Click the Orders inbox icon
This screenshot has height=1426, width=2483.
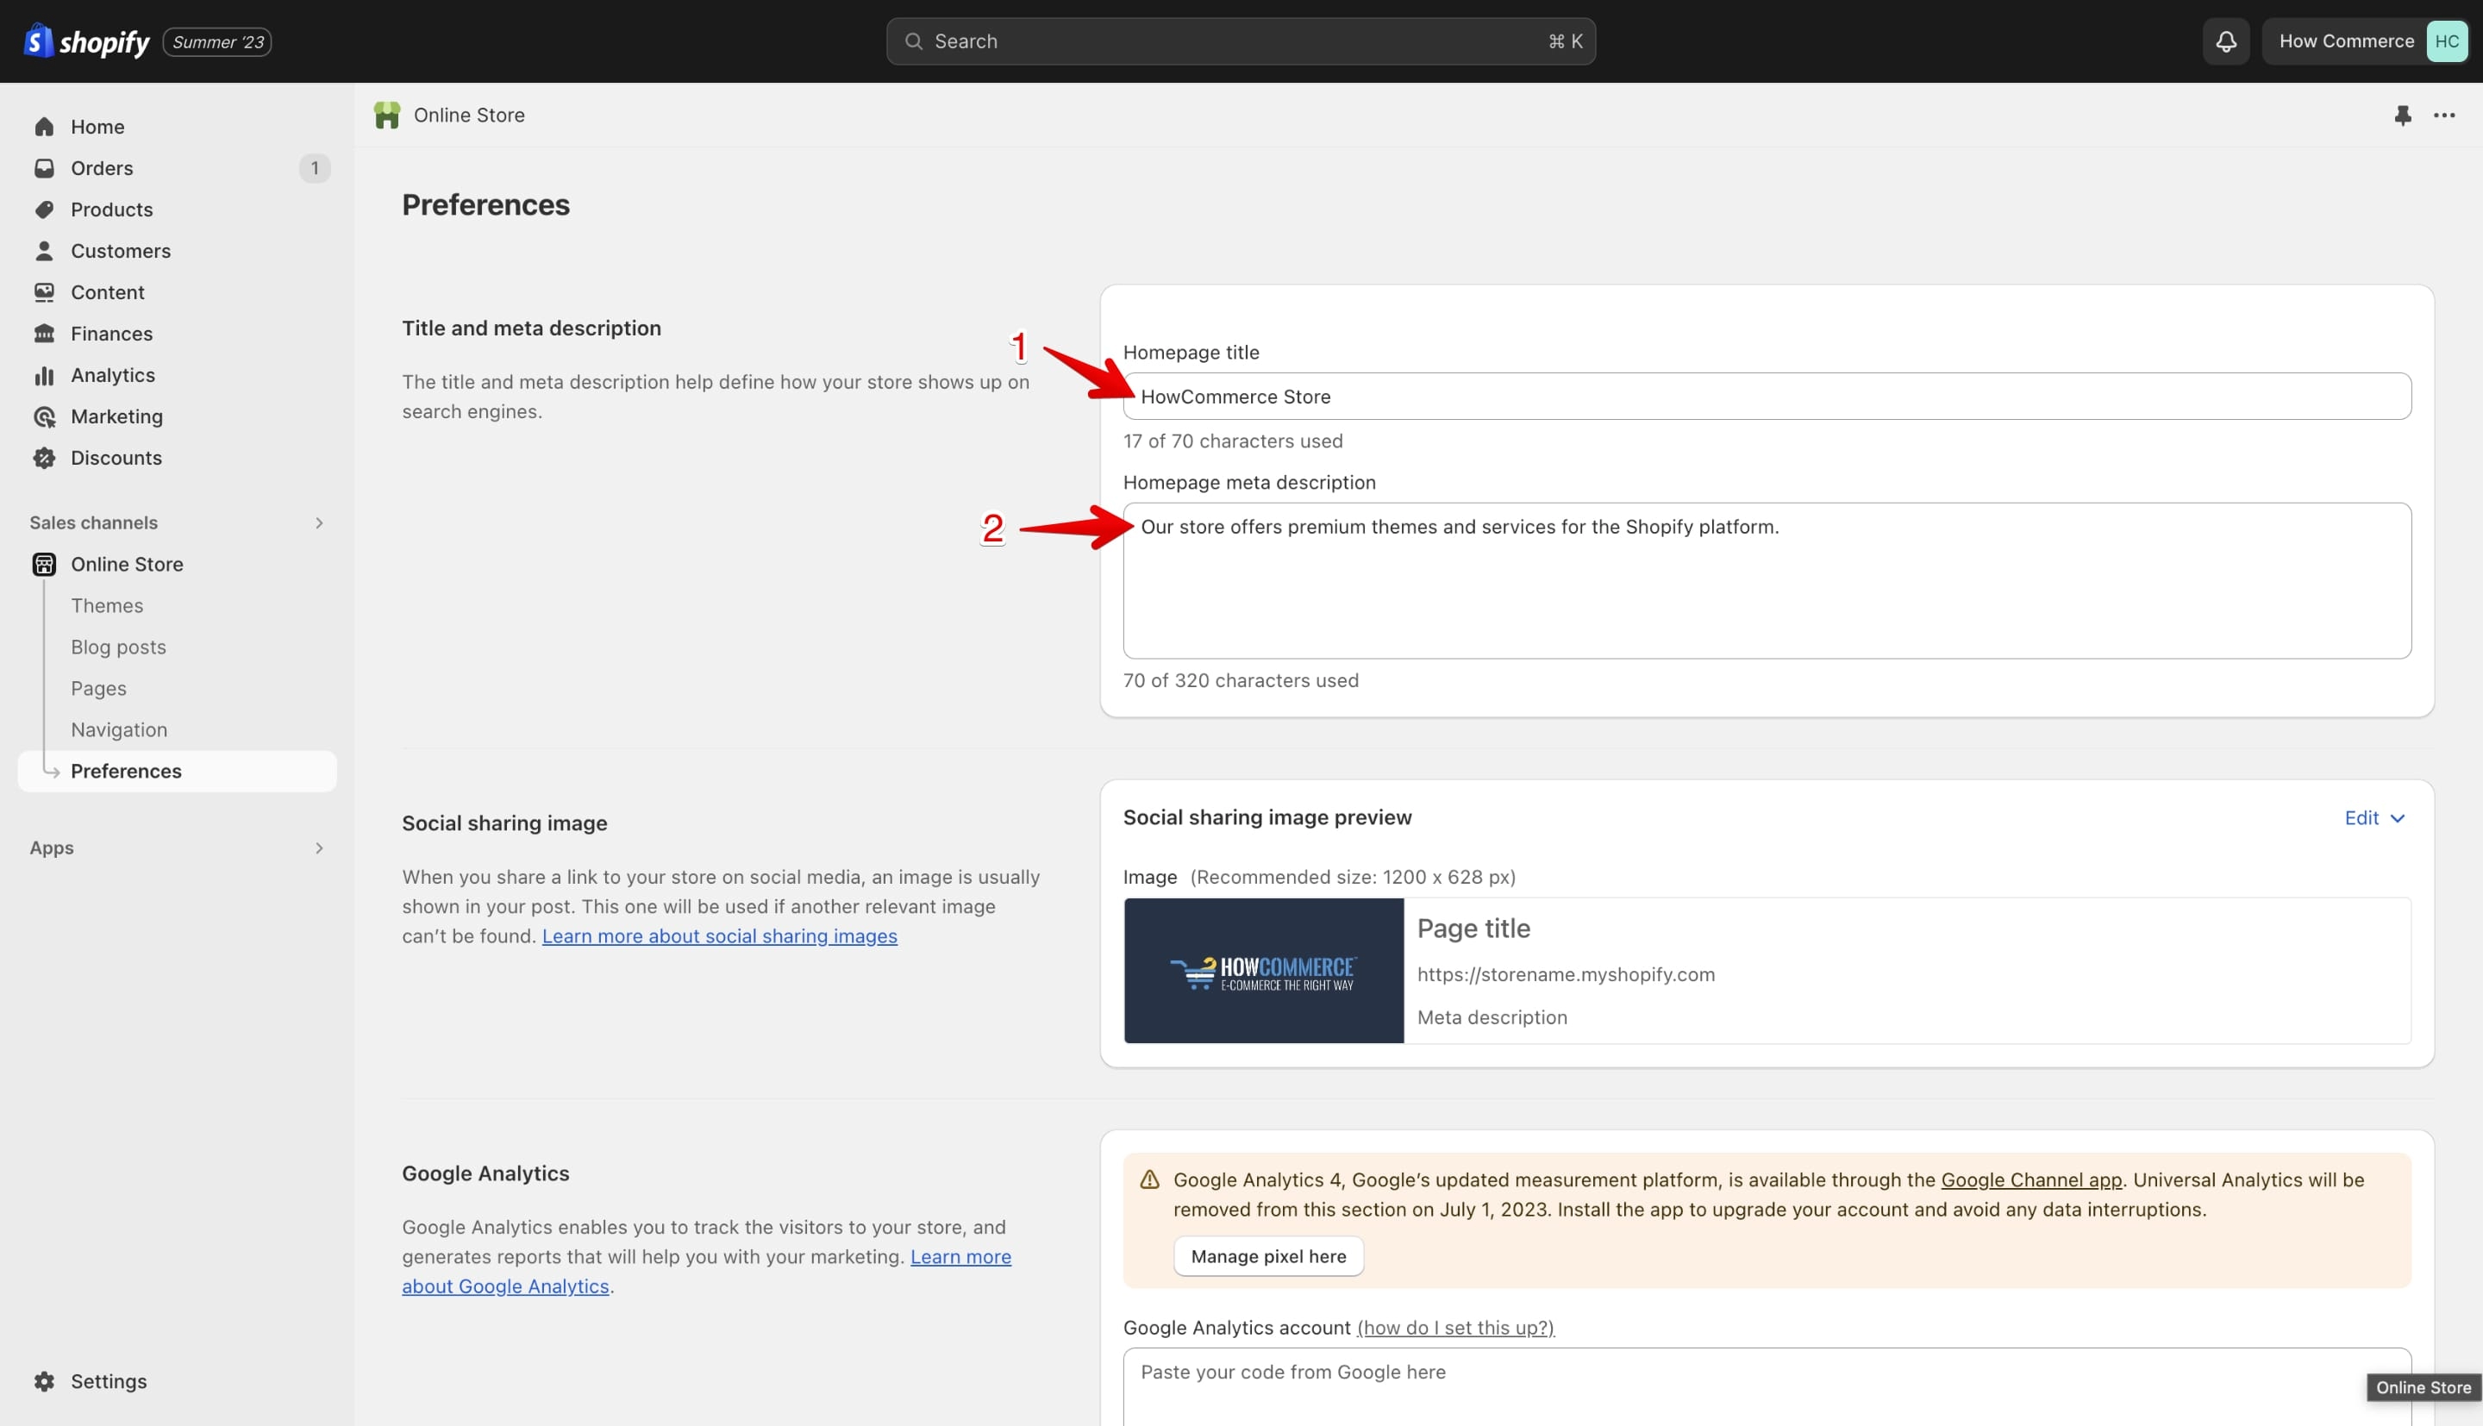tap(44, 168)
